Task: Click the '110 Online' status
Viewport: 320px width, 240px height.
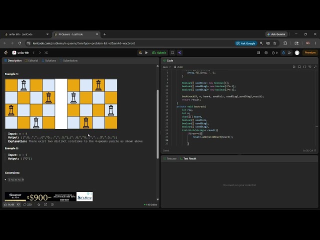Action: click(150, 204)
